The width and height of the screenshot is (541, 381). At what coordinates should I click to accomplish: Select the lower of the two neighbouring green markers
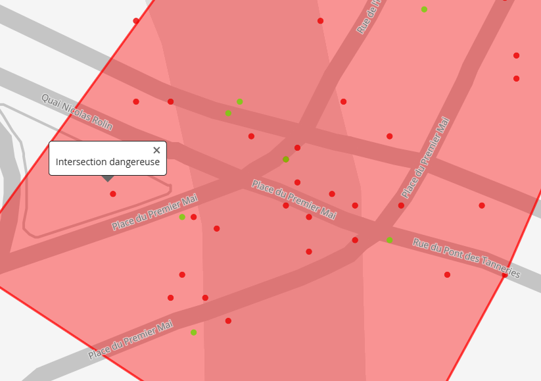pos(228,113)
